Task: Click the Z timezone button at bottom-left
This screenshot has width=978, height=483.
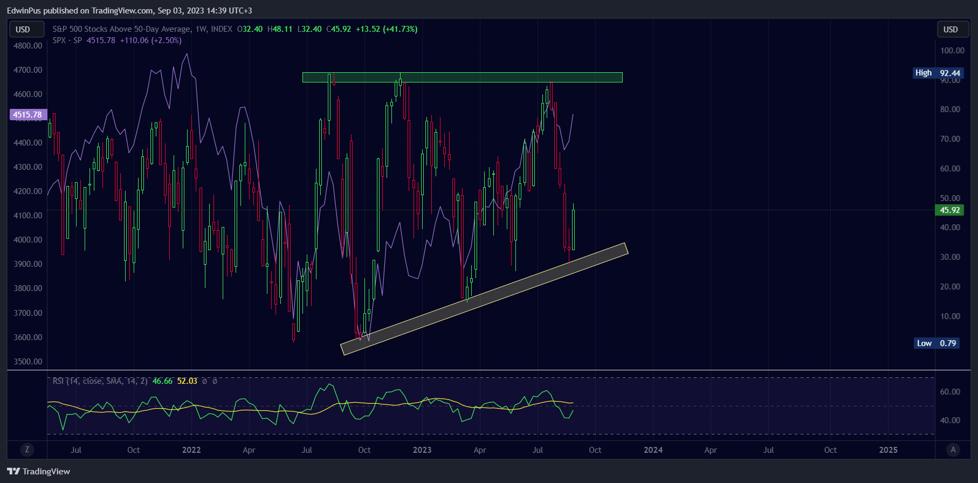Action: [x=27, y=450]
